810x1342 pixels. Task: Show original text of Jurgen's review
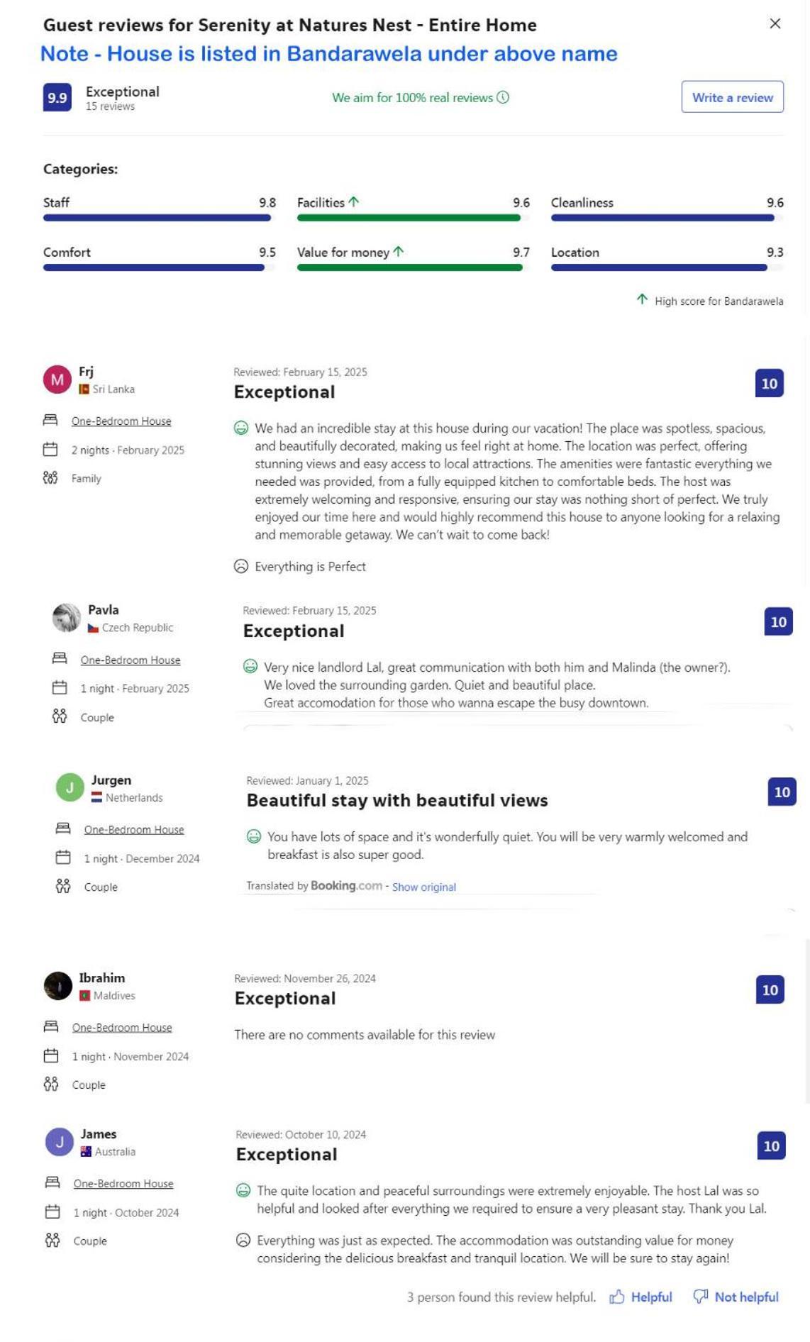click(x=424, y=887)
